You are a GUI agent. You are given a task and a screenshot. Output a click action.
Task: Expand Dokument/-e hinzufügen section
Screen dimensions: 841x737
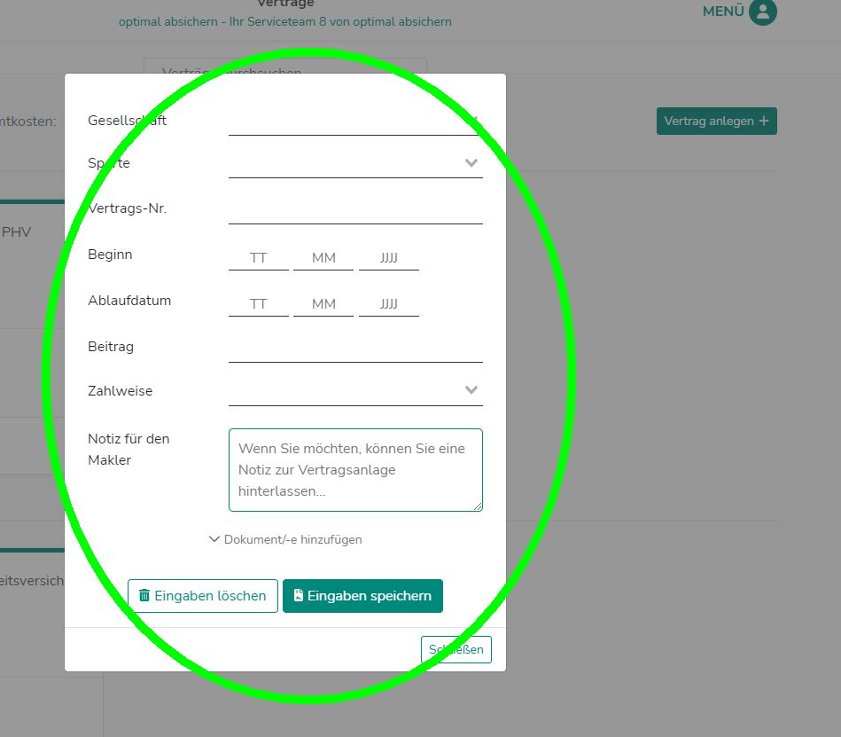tap(285, 539)
